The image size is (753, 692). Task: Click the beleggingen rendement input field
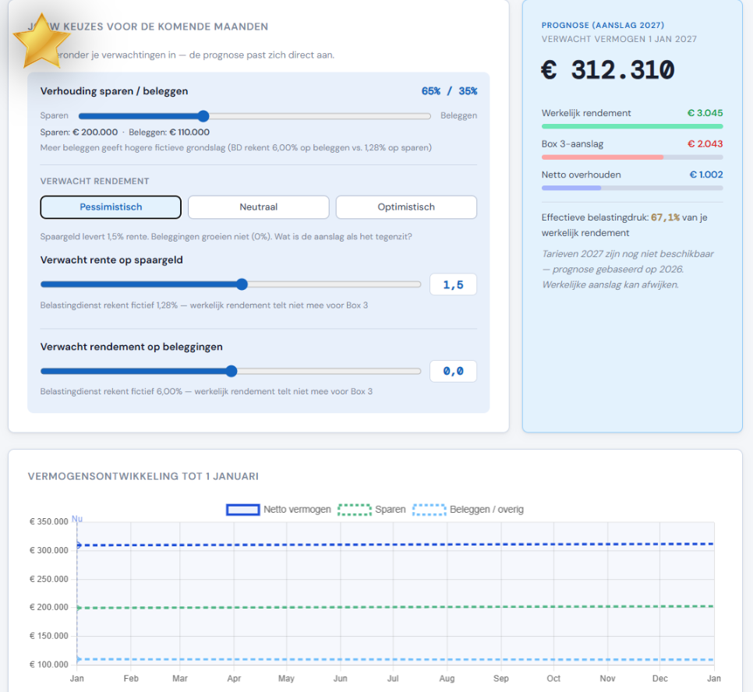point(453,372)
